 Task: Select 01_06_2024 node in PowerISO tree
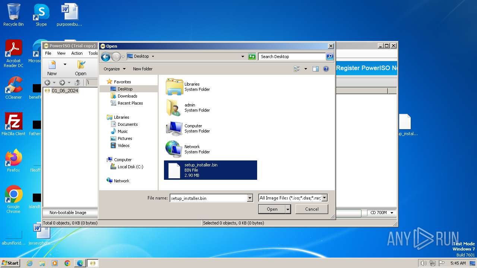[65, 90]
